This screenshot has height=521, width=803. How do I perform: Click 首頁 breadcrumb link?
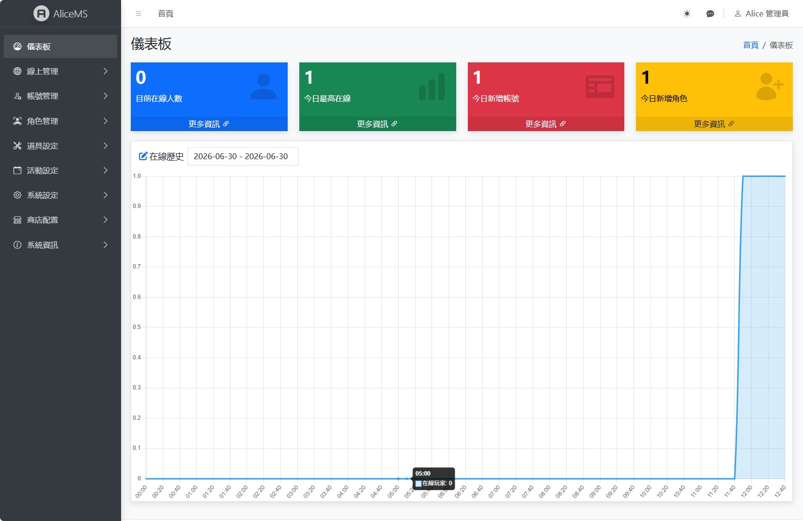click(x=751, y=45)
